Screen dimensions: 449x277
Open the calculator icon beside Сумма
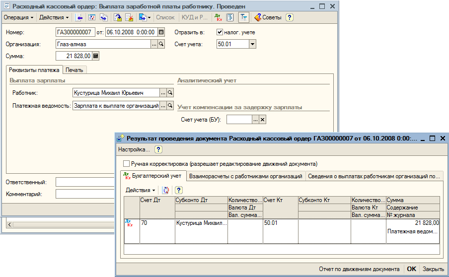(x=96, y=56)
